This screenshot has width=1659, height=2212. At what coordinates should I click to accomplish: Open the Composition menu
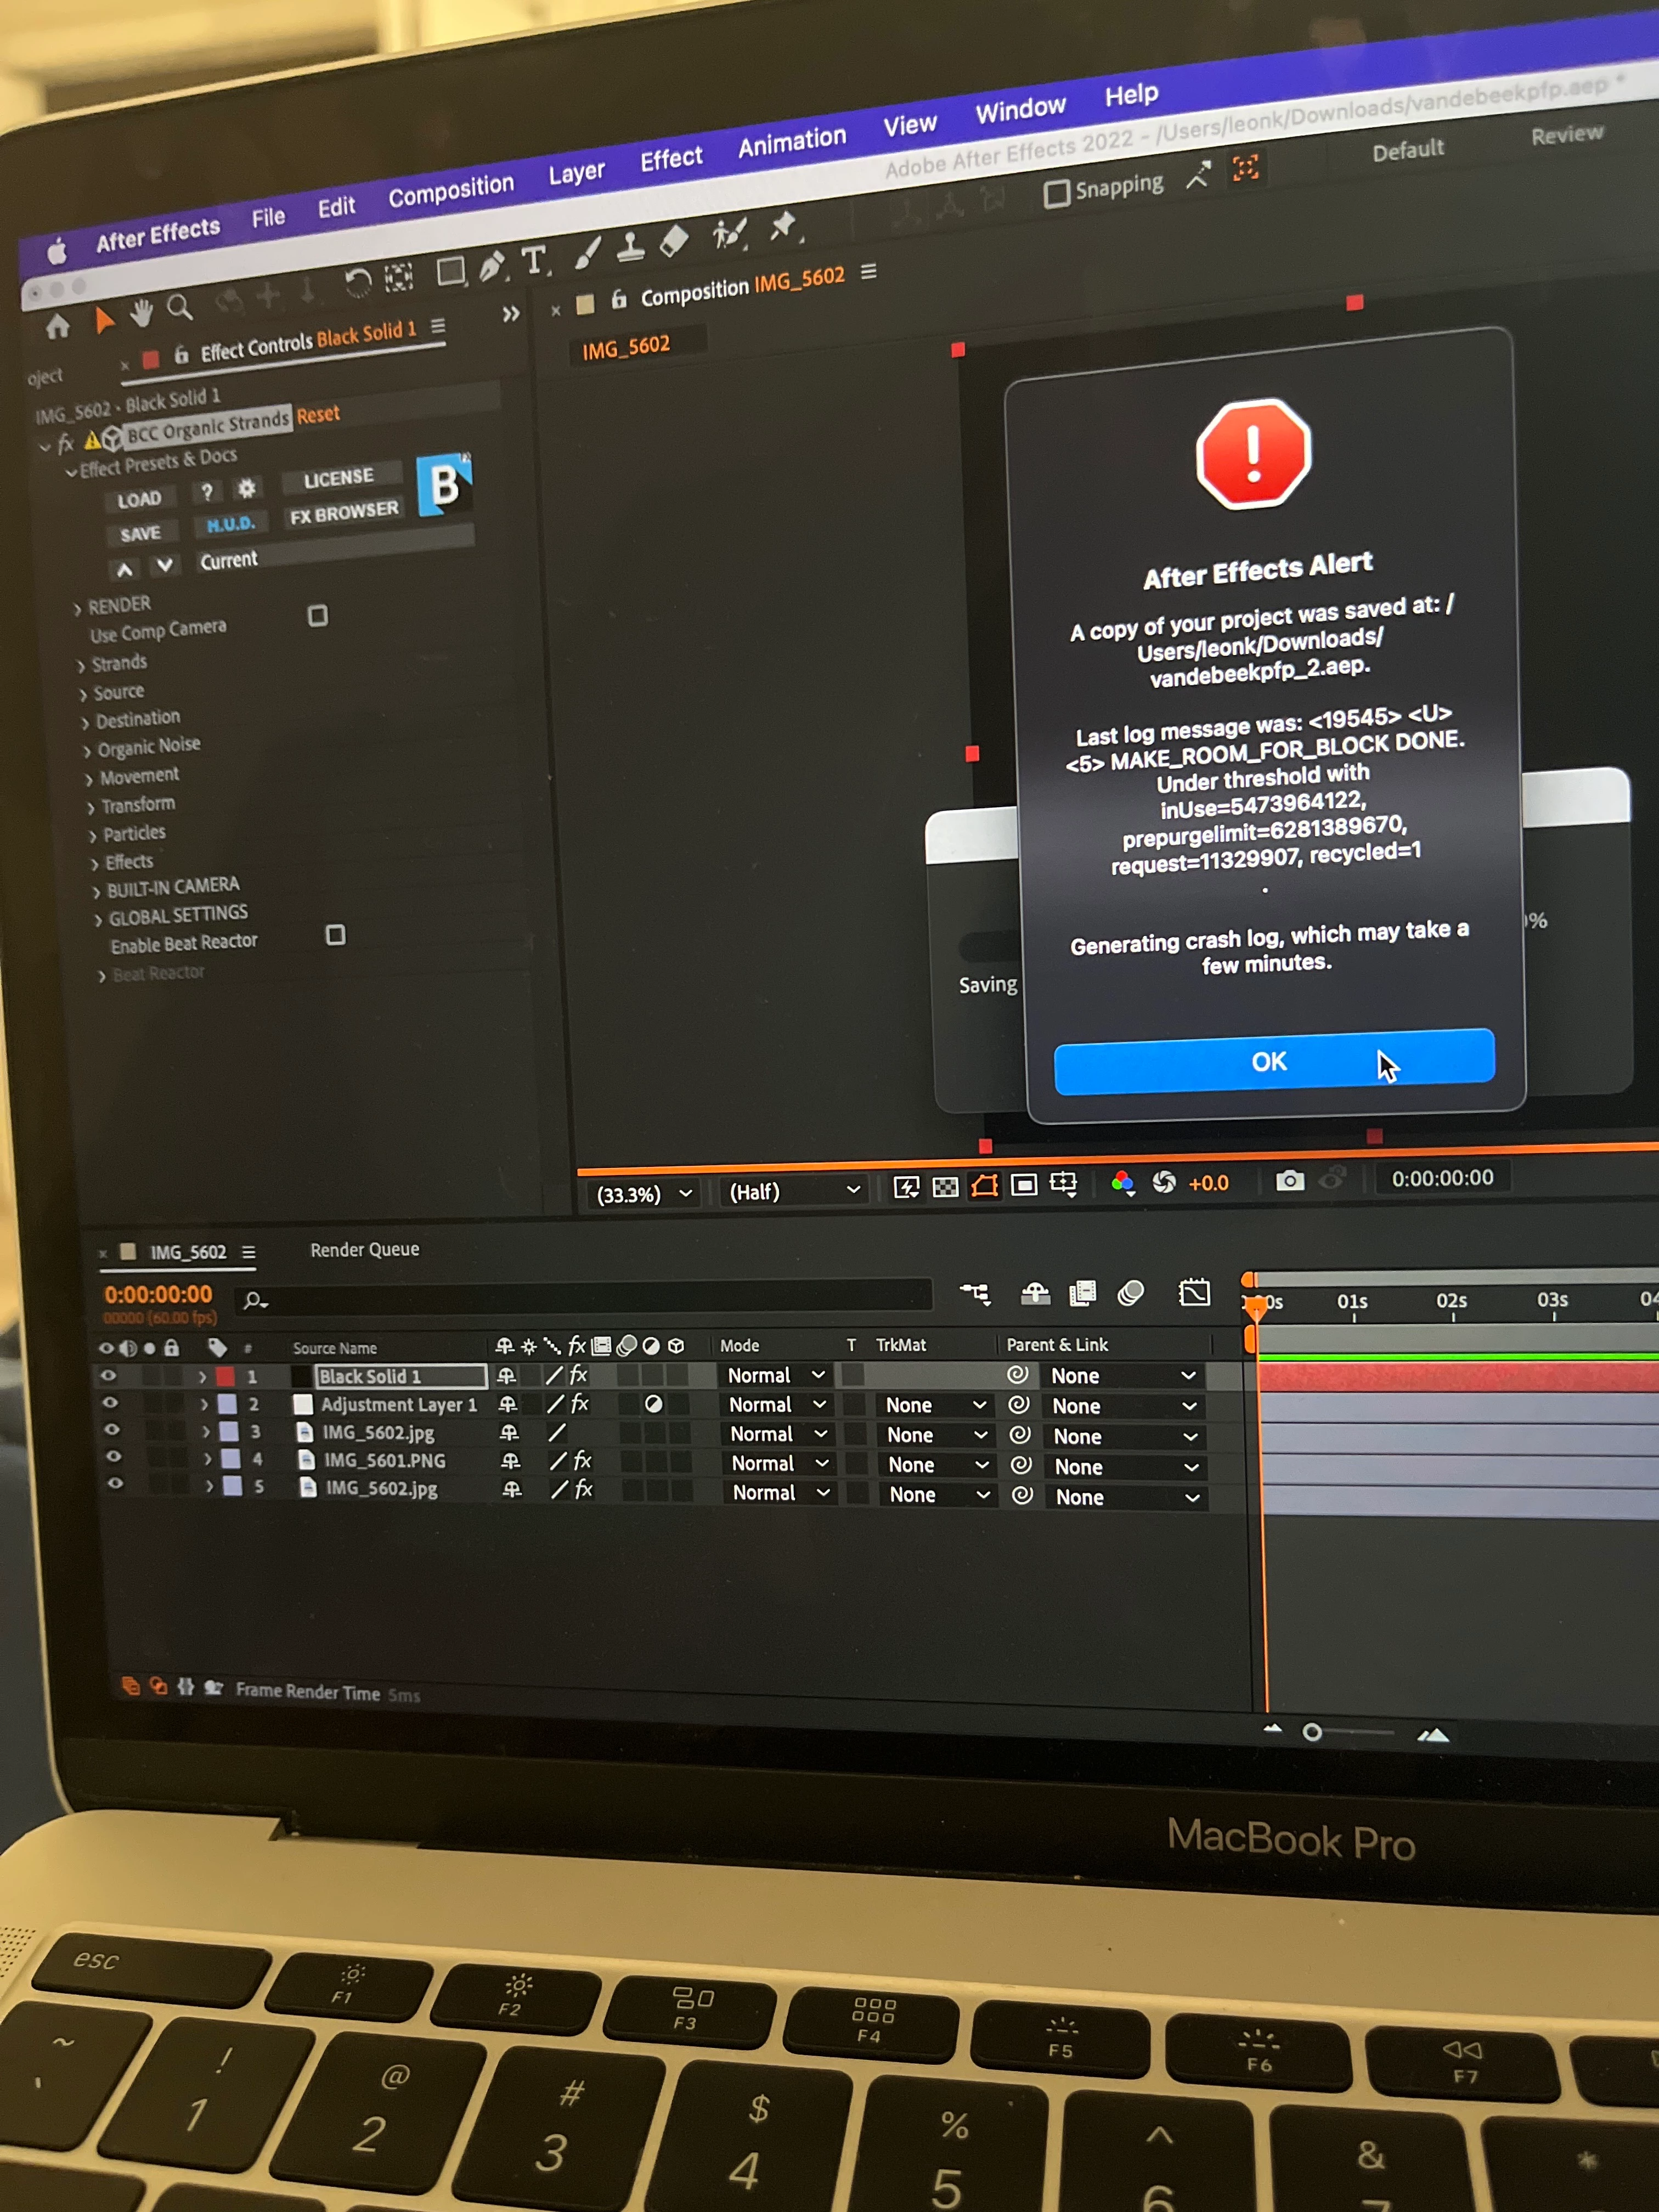[x=451, y=190]
